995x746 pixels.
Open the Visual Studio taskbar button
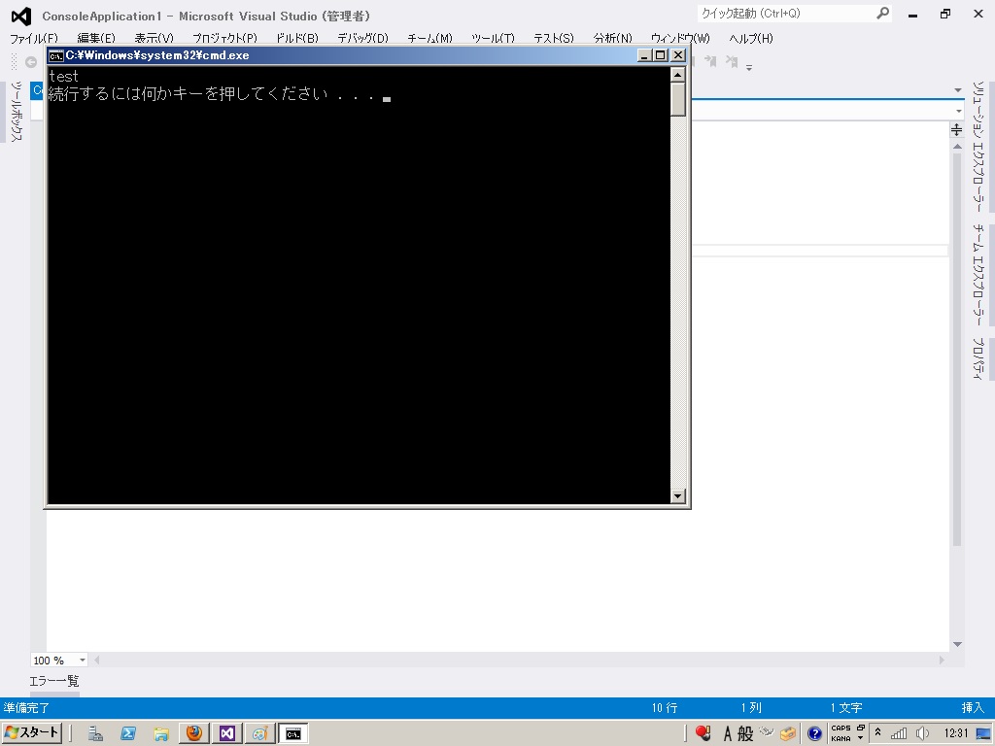[227, 733]
